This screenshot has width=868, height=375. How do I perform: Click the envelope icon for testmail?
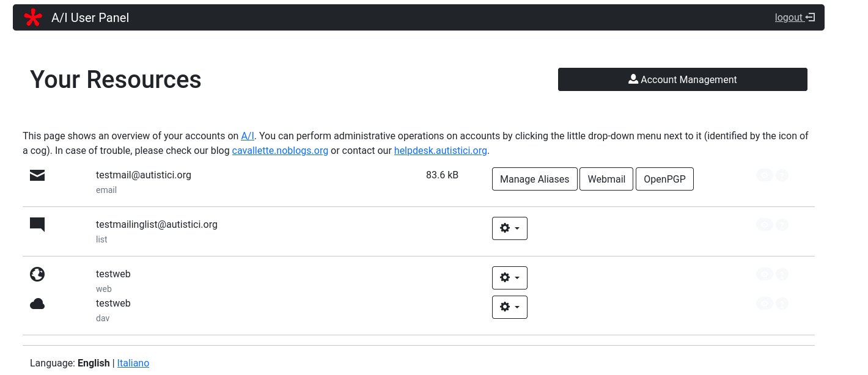click(37, 176)
